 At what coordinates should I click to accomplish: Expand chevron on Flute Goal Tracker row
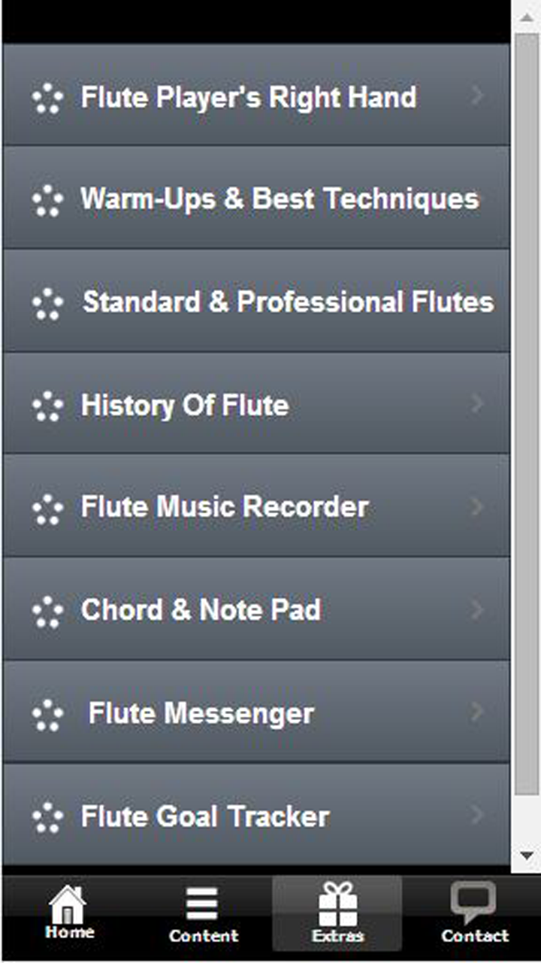pos(478,815)
